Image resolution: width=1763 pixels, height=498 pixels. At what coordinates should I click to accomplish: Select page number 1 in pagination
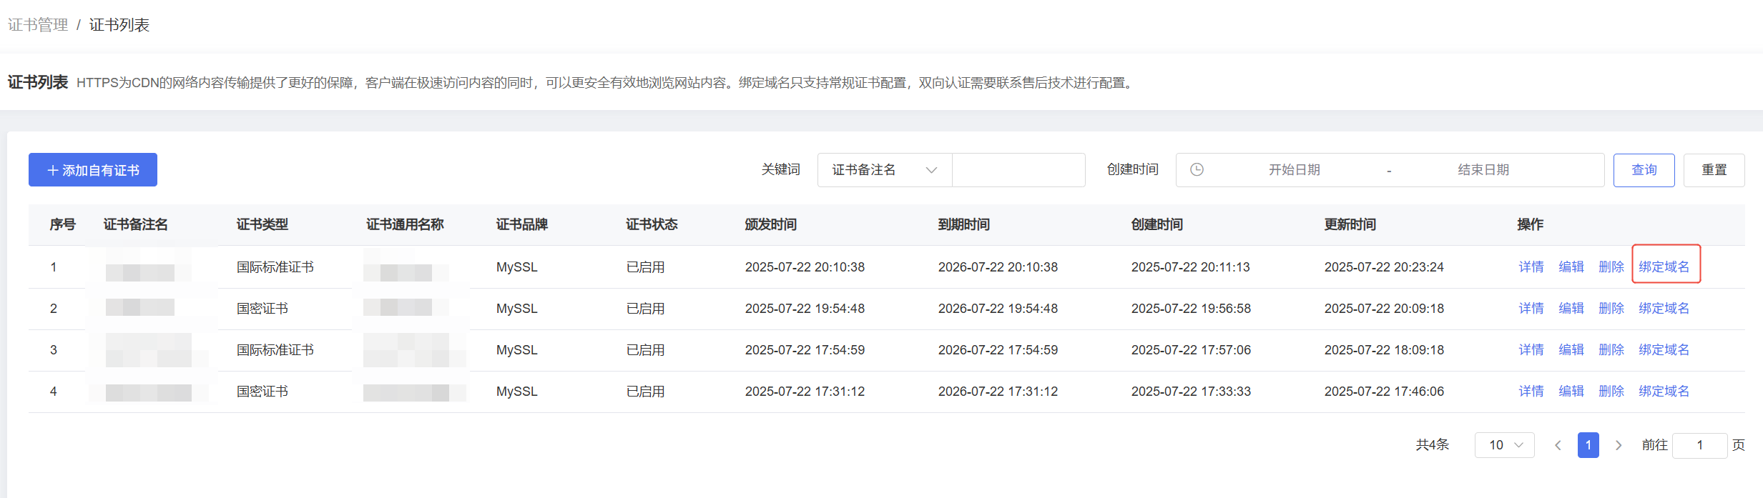(x=1588, y=445)
